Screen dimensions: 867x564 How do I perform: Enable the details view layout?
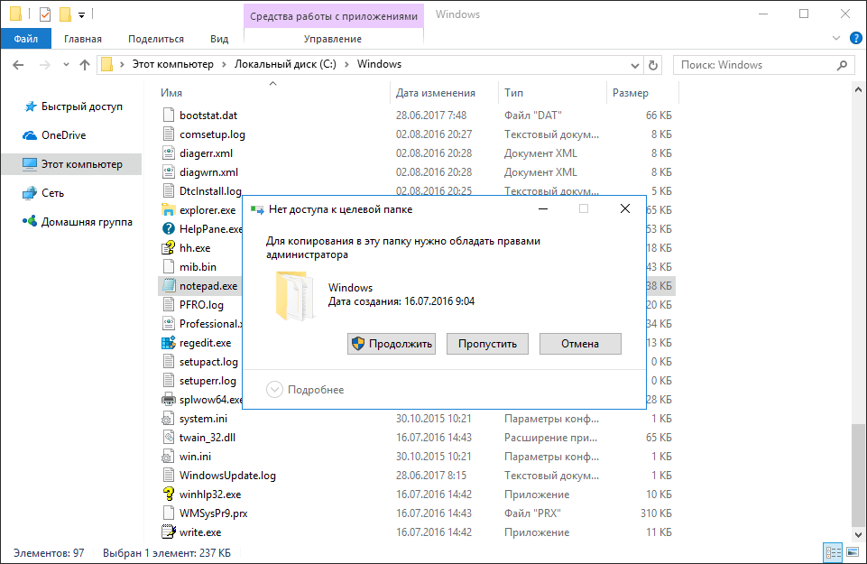coord(831,551)
